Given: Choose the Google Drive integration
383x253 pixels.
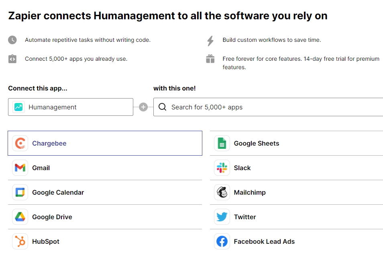Looking at the screenshot, I should pyautogui.click(x=105, y=217).
